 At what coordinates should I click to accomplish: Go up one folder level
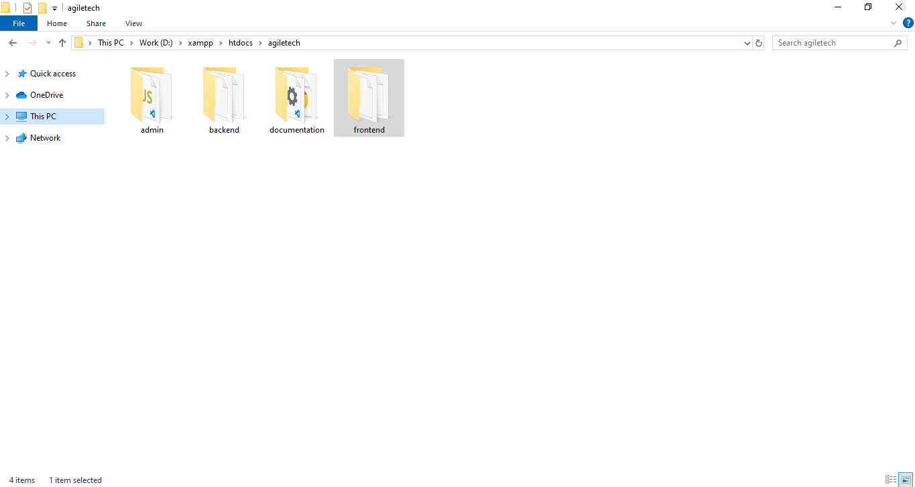click(x=62, y=43)
